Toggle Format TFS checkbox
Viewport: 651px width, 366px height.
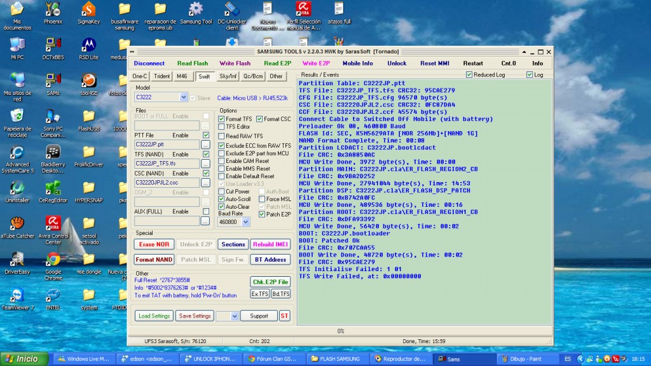(221, 119)
